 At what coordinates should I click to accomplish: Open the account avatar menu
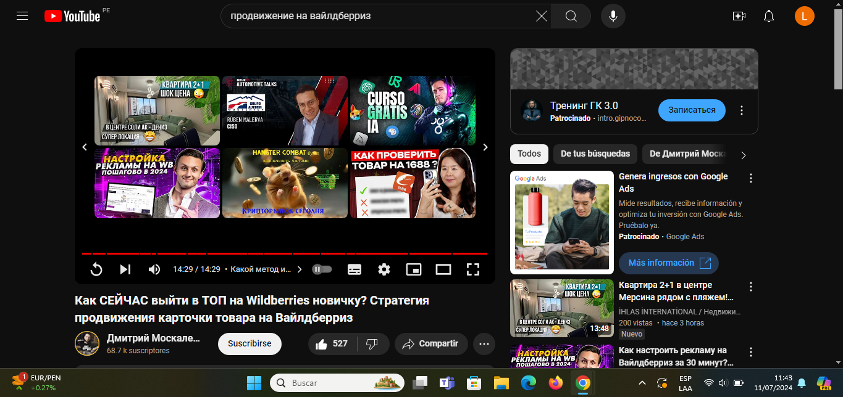(x=805, y=16)
